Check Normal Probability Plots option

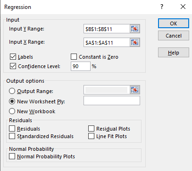[x=12, y=156]
